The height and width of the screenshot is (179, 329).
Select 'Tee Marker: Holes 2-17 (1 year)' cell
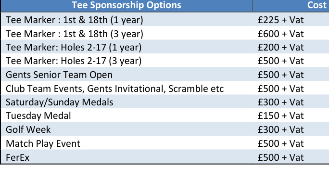pyautogui.click(x=127, y=47)
